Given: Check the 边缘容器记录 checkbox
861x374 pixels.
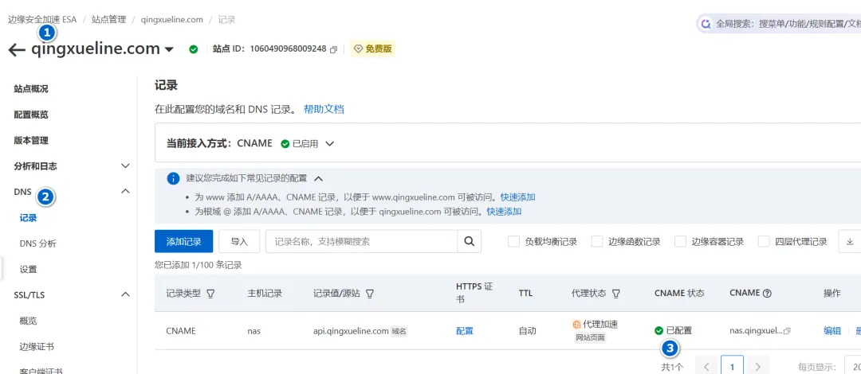Looking at the screenshot, I should (x=680, y=241).
